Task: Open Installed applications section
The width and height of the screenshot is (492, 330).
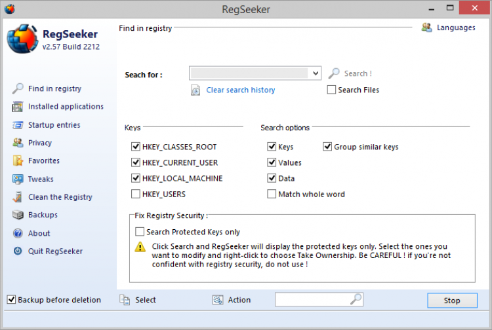Action: [x=66, y=107]
